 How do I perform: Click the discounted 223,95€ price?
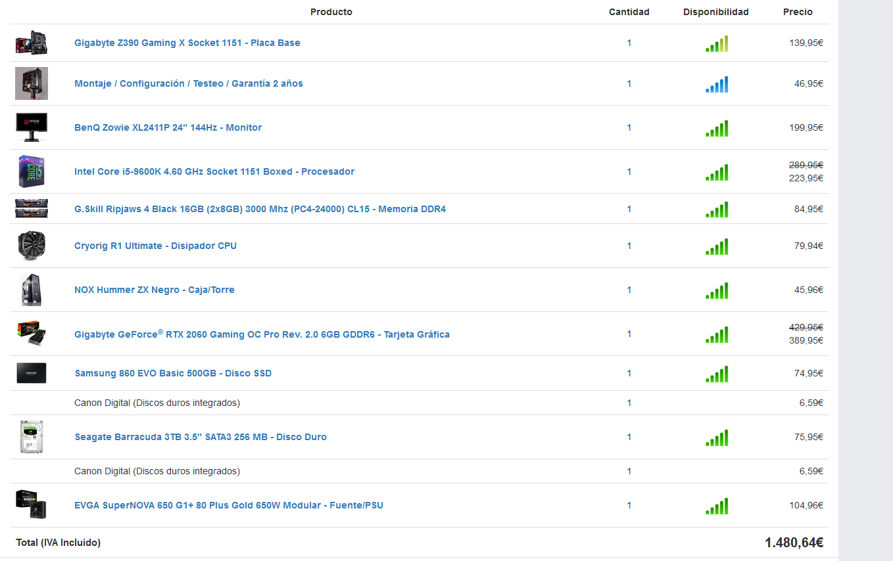click(806, 178)
